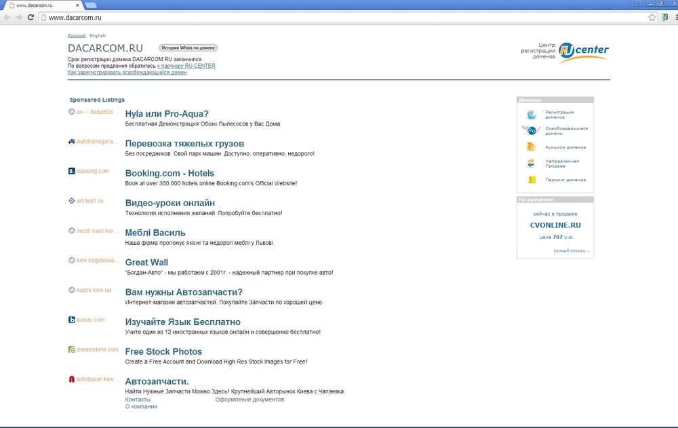
Task: Open Как зарегистрировать освобождающийся домен link
Action: (x=127, y=73)
